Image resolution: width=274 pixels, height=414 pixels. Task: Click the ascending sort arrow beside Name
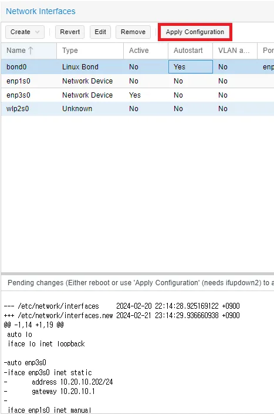[31, 51]
